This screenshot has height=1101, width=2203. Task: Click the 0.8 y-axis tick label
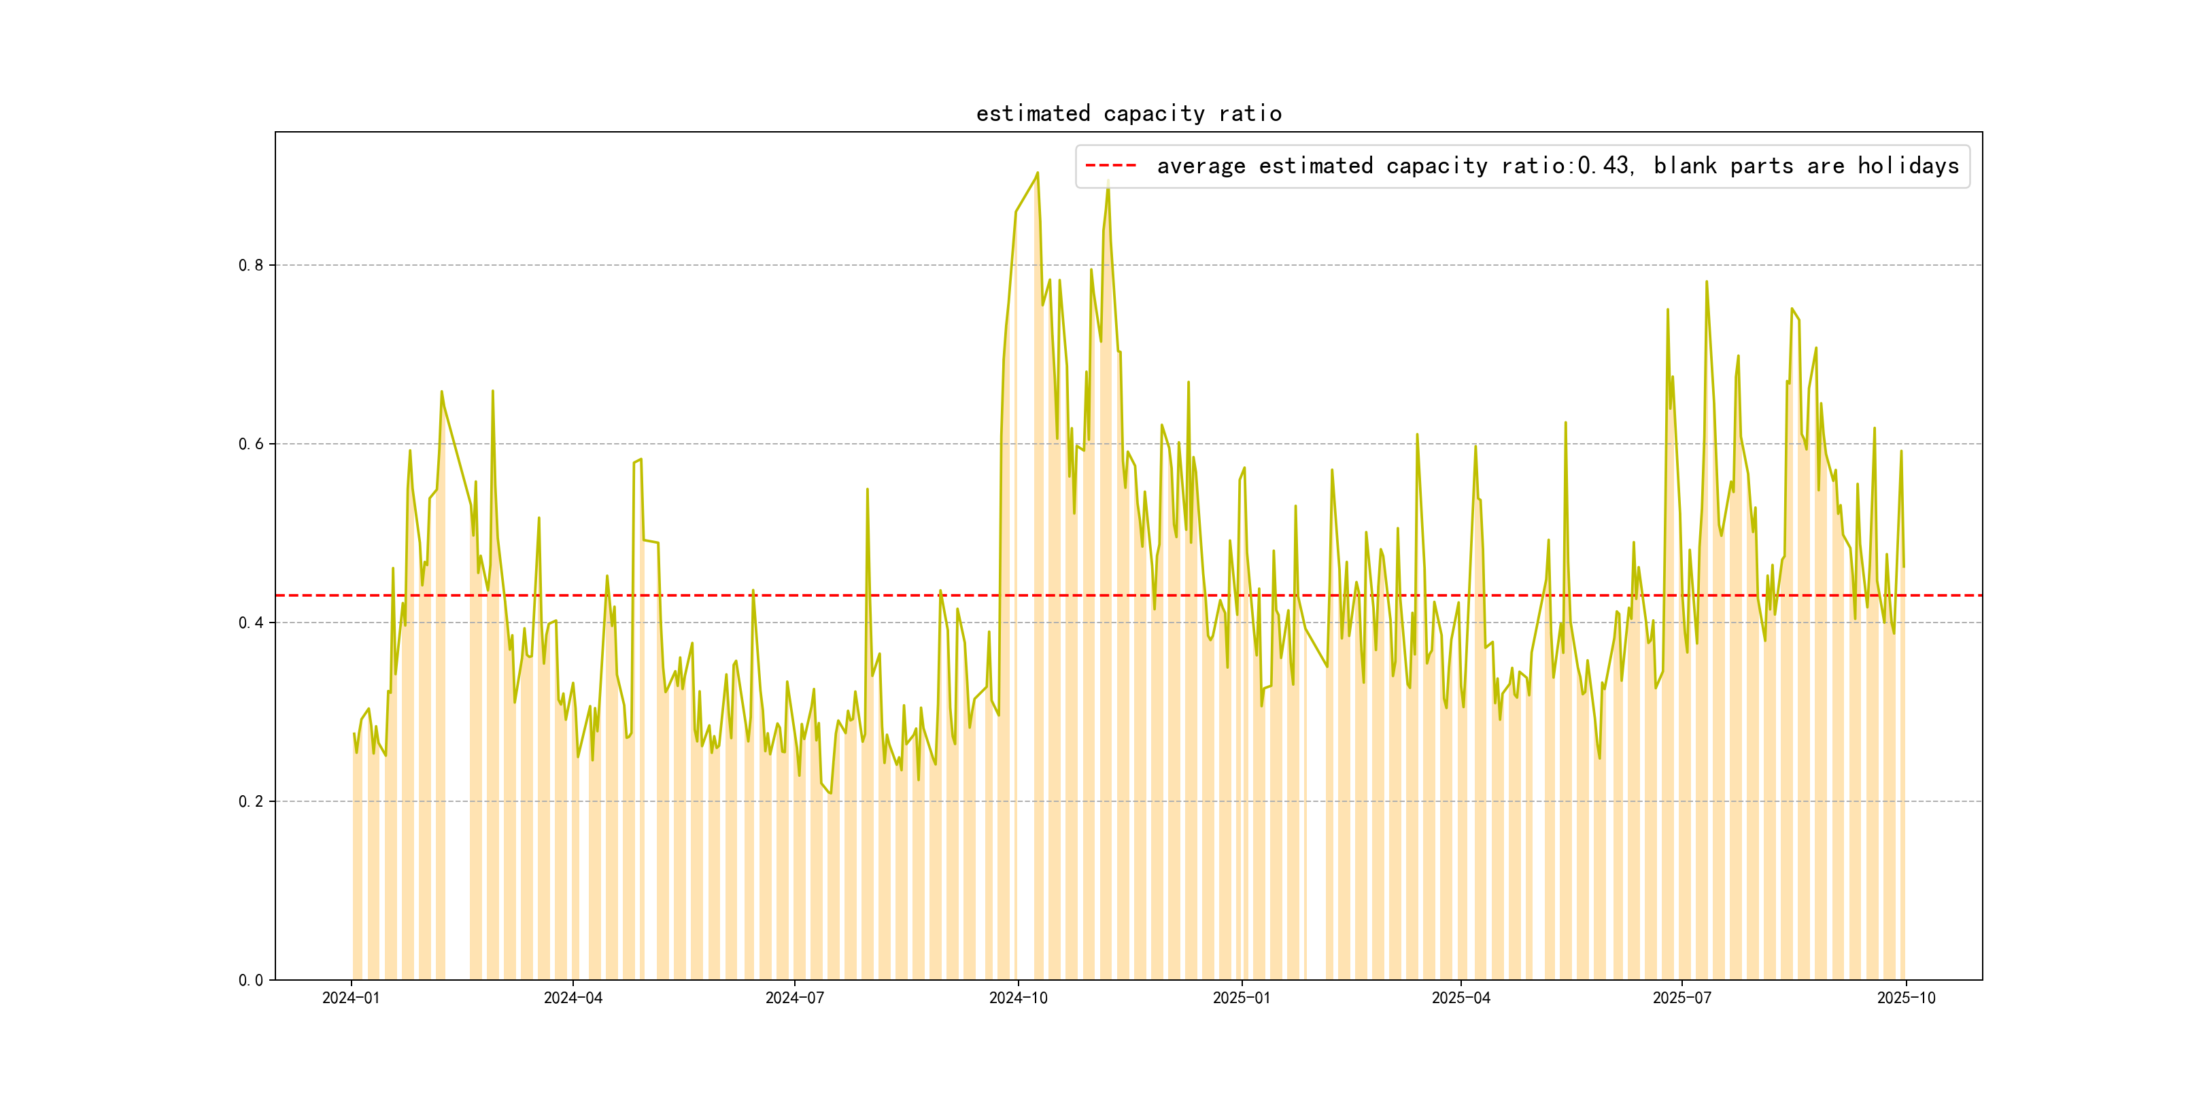pyautogui.click(x=251, y=265)
